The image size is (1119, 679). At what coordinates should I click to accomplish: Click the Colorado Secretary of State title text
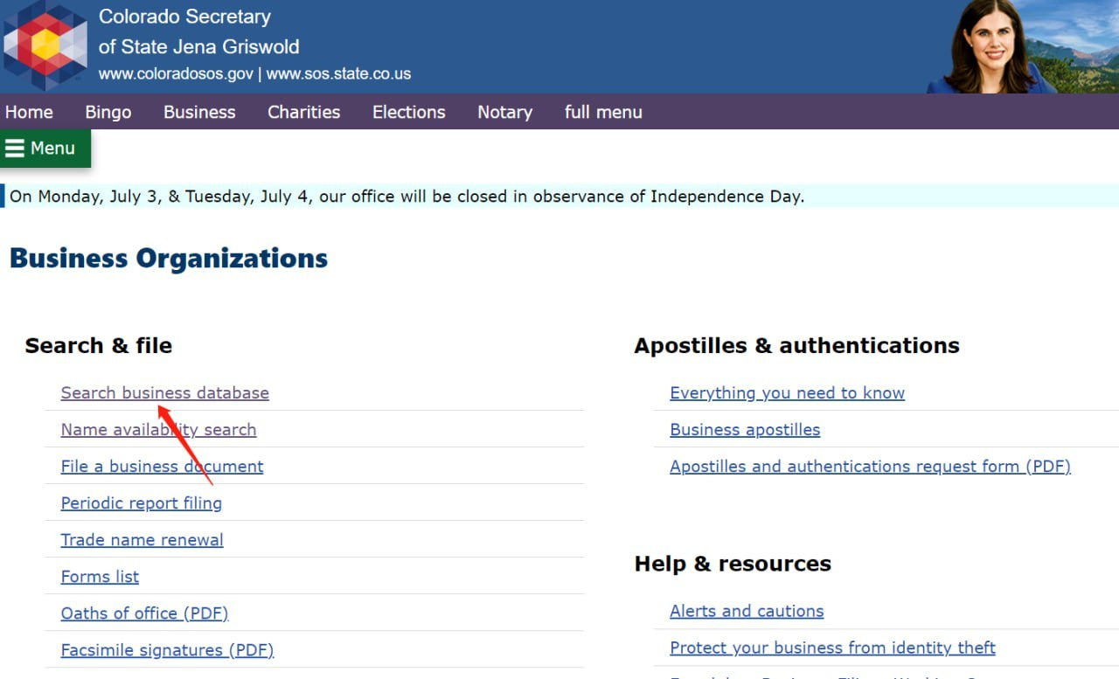pyautogui.click(x=198, y=31)
